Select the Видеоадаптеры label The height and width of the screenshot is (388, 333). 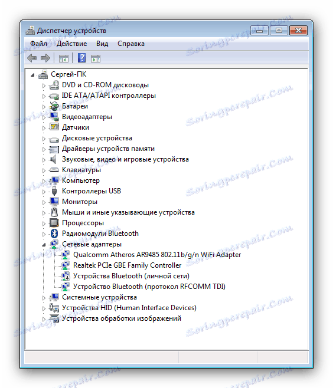click(x=87, y=117)
